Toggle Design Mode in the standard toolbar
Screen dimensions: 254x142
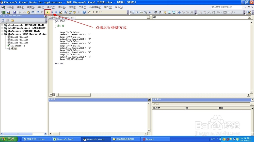pyautogui.click(x=61, y=12)
